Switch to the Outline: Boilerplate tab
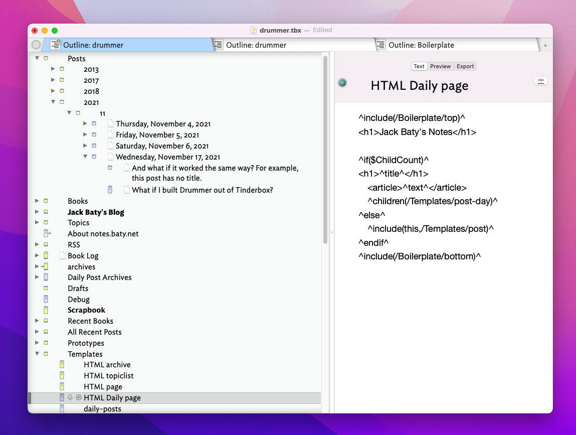Screen dimensions: 576x435 421,45
